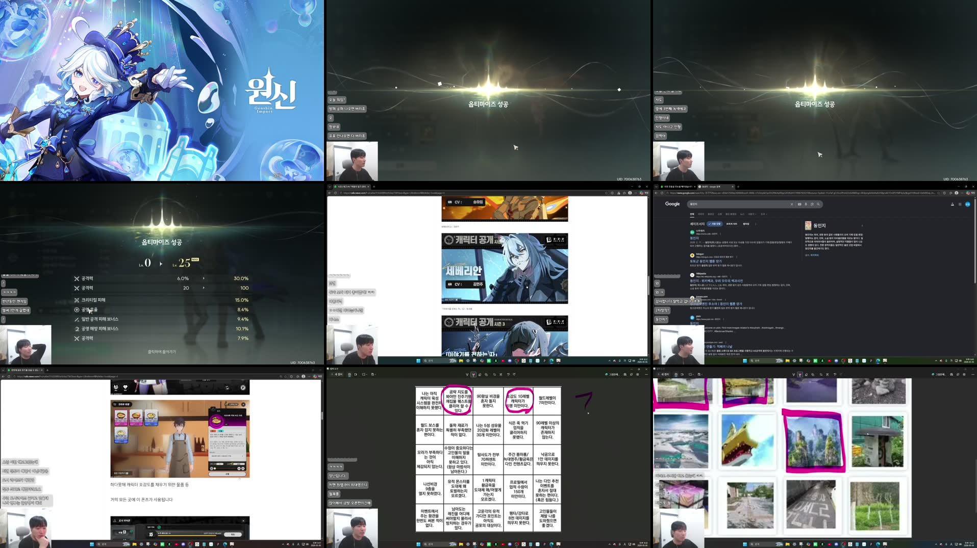
Task: Show hidden tray icons in the Google panel taskbar
Action: point(936,360)
